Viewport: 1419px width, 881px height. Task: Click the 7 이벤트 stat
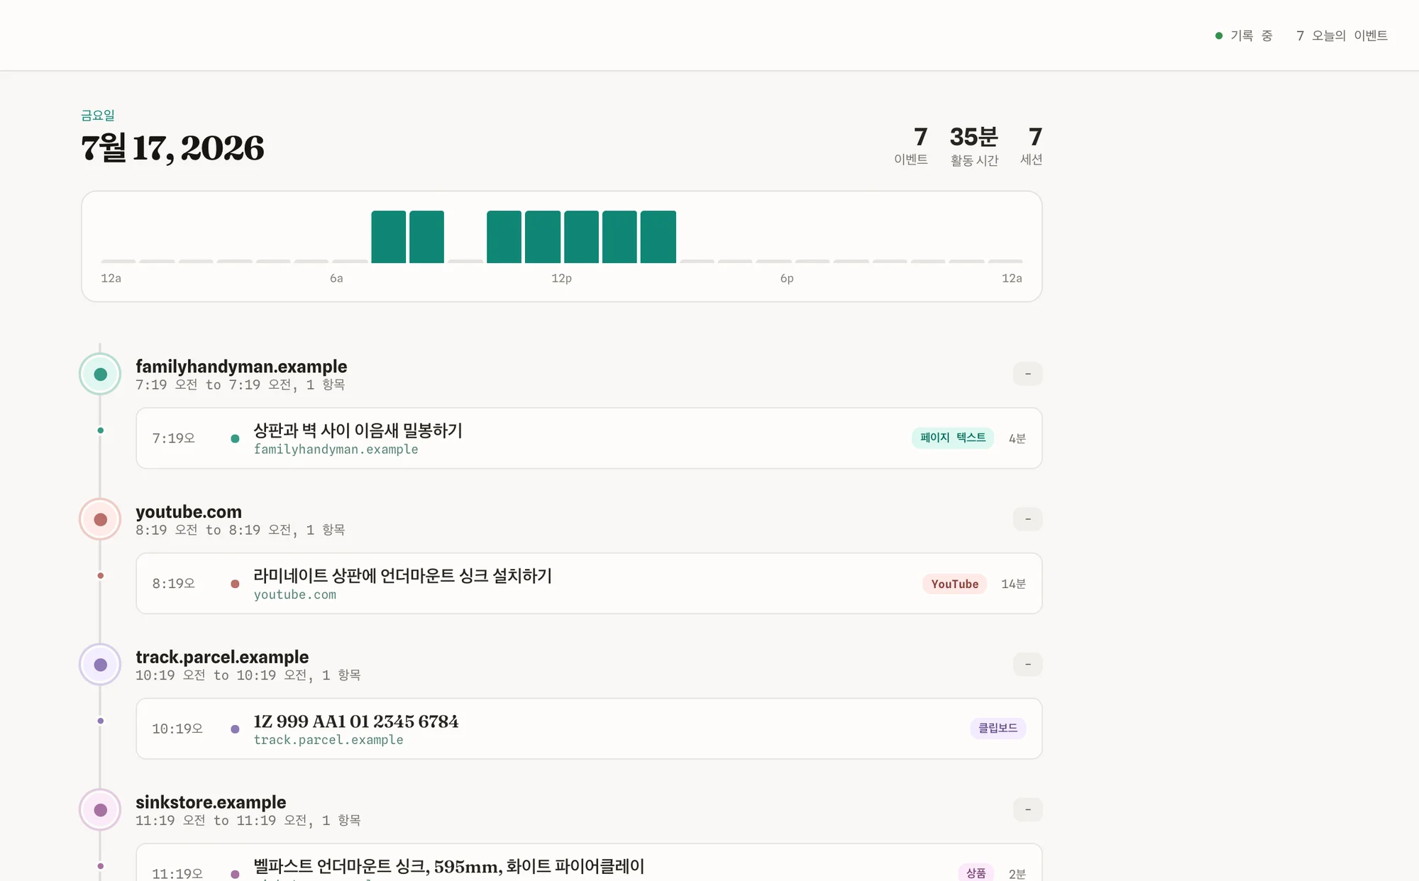point(912,146)
